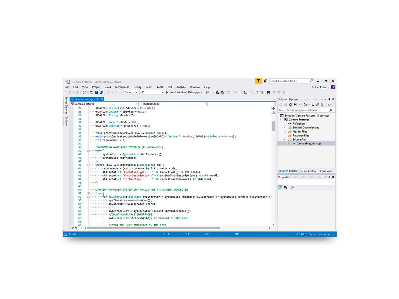Click the Quick Launch search field
The image size is (399, 299).
click(x=292, y=81)
